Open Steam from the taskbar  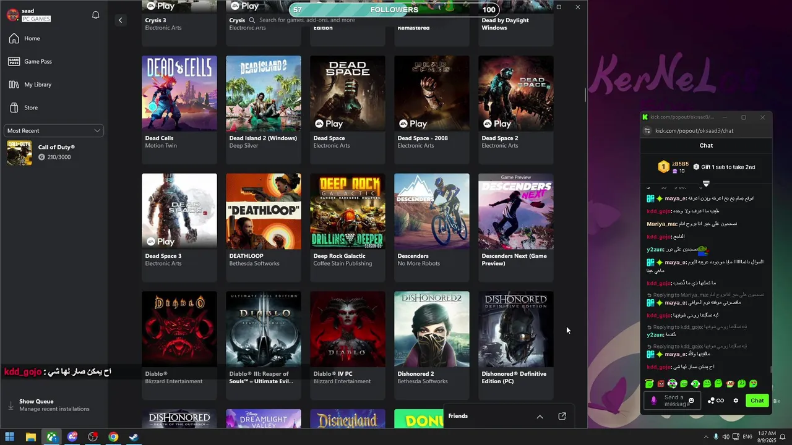pyautogui.click(x=134, y=437)
